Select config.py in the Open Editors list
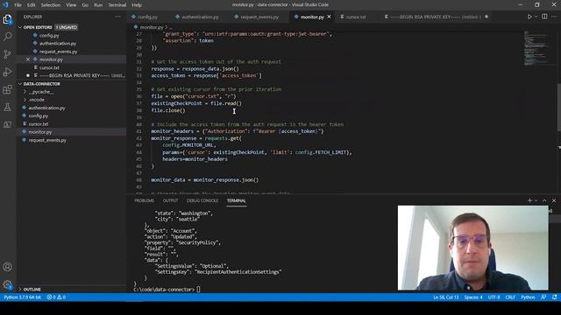The image size is (561, 315). click(49, 35)
